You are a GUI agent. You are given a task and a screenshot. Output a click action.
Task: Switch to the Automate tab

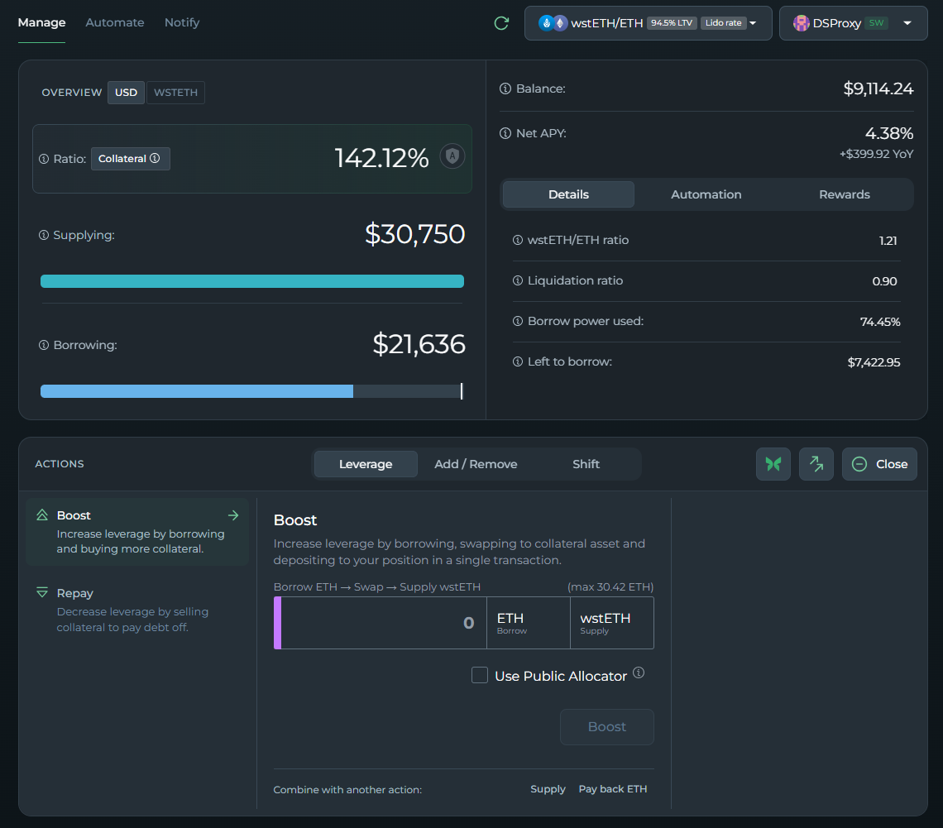(115, 22)
